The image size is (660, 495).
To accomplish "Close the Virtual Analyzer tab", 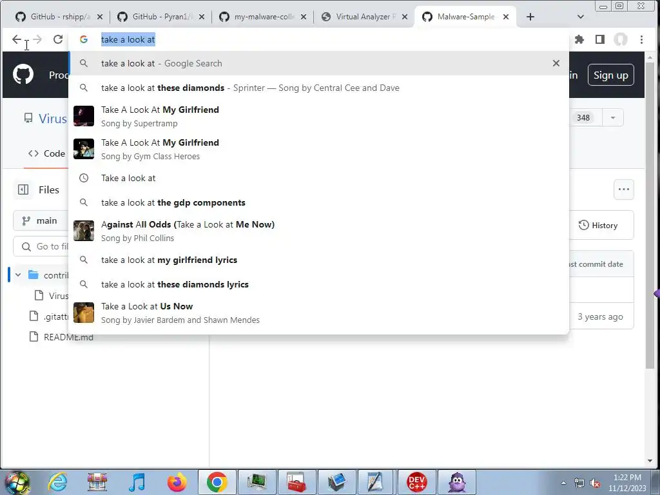I will click(405, 17).
